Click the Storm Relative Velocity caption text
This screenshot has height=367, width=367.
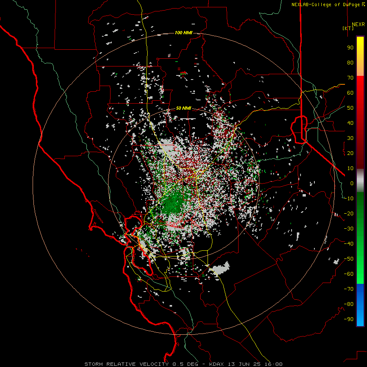[183, 364]
